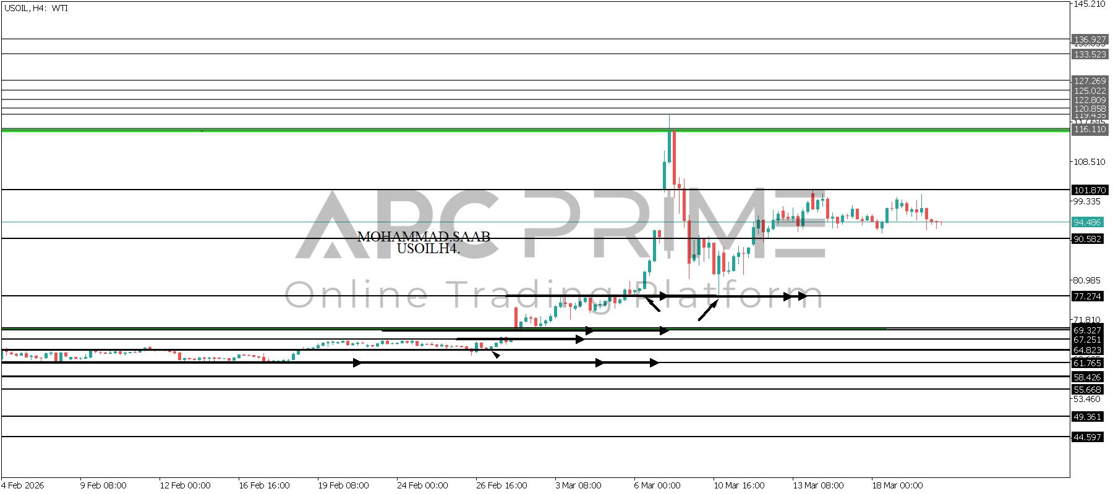Viewport: 1113px width, 494px height.
Task: Click the USOIL, H4: WTI chart title
Action: tap(36, 8)
